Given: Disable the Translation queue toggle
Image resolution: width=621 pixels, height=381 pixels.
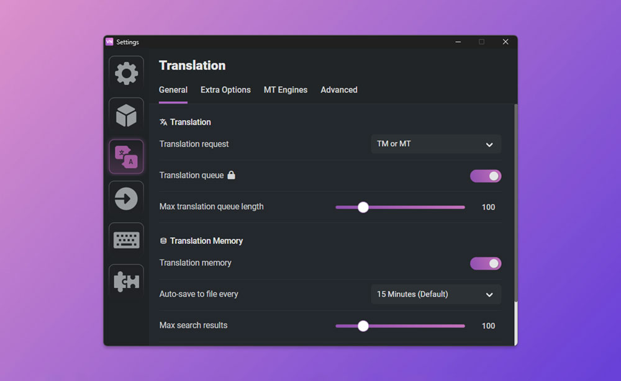Looking at the screenshot, I should point(485,176).
